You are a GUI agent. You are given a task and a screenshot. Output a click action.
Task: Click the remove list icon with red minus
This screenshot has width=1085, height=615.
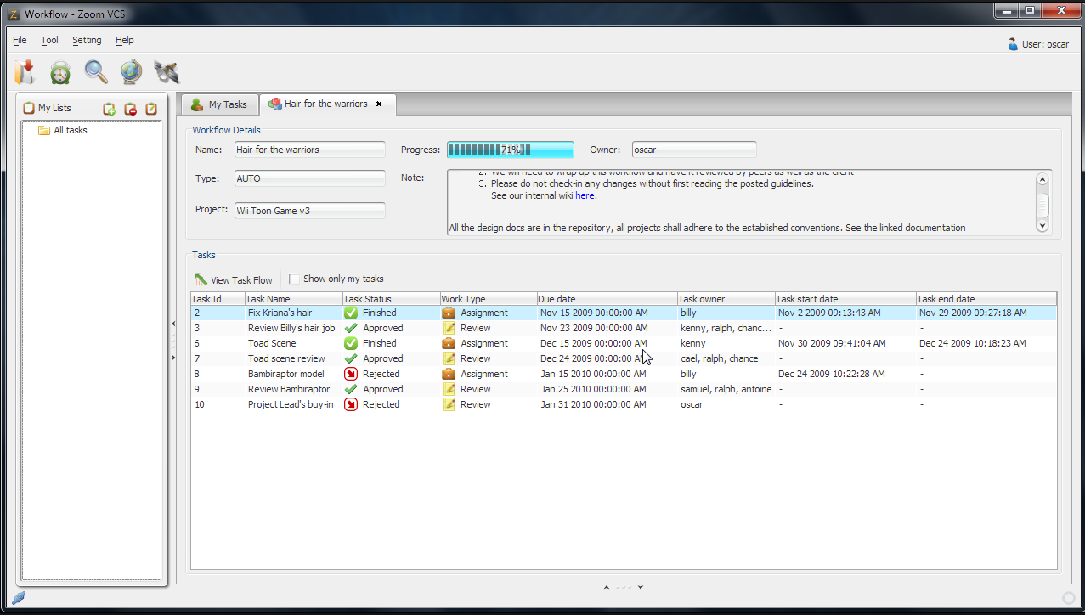point(131,109)
